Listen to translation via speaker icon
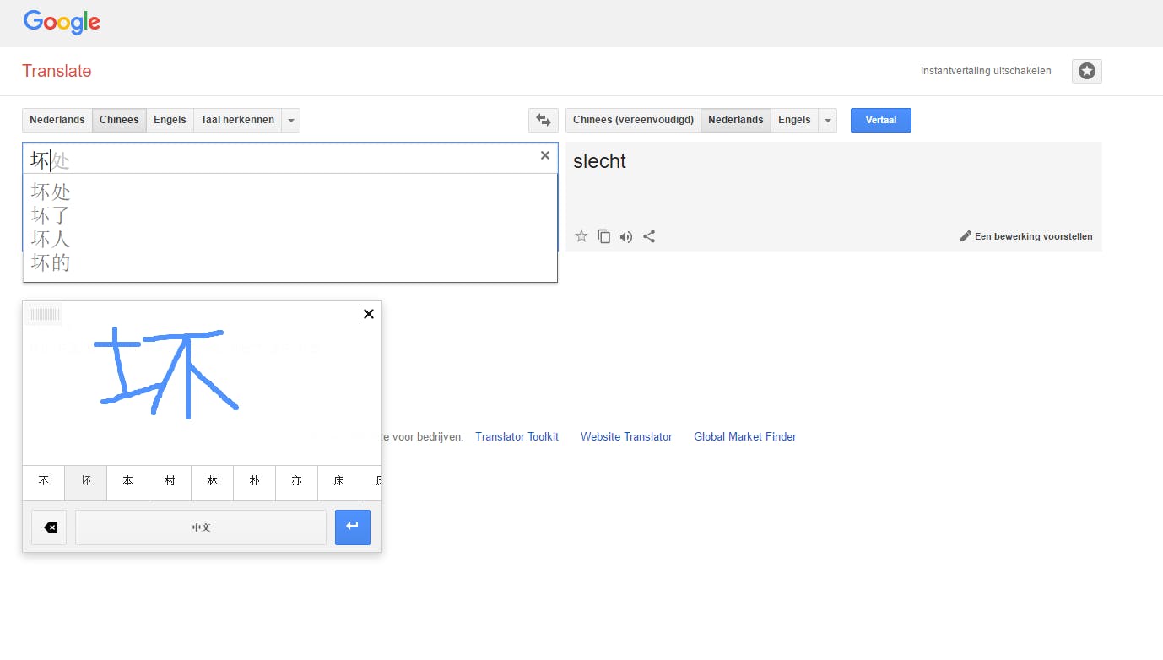The height and width of the screenshot is (660, 1163). click(625, 236)
